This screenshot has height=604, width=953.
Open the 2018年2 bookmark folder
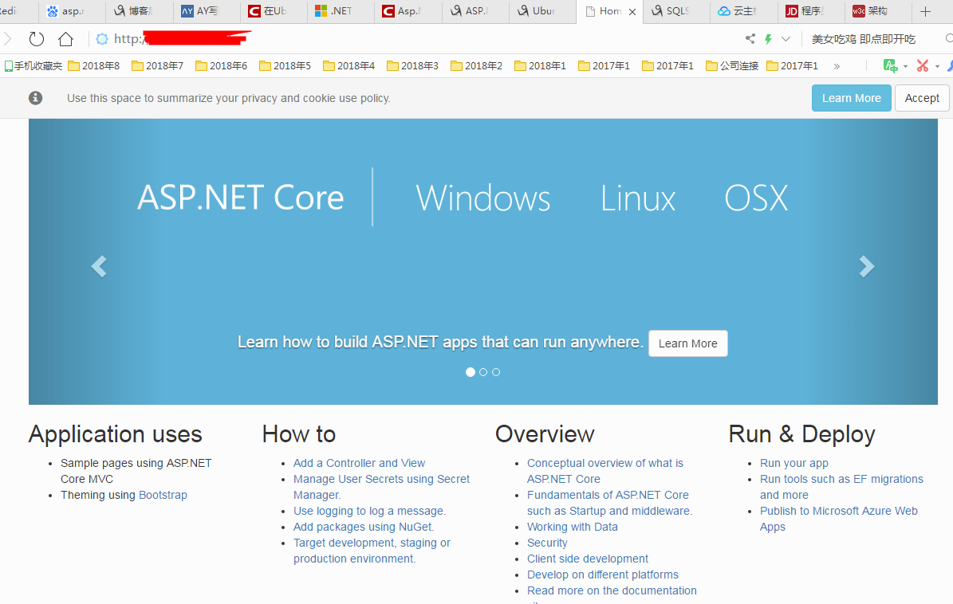click(477, 65)
